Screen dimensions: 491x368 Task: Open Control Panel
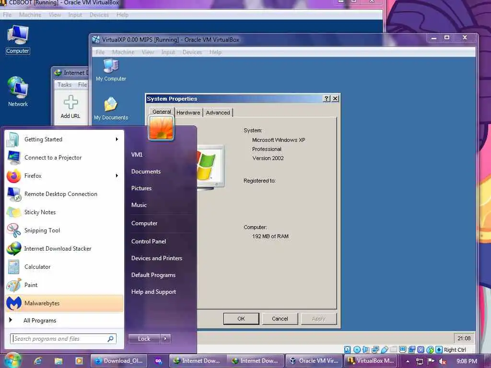pos(149,241)
